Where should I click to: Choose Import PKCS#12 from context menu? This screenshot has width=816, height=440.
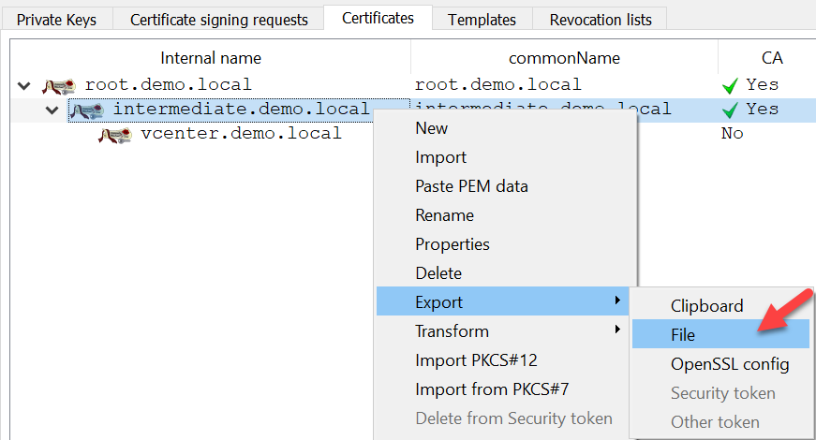[476, 360]
